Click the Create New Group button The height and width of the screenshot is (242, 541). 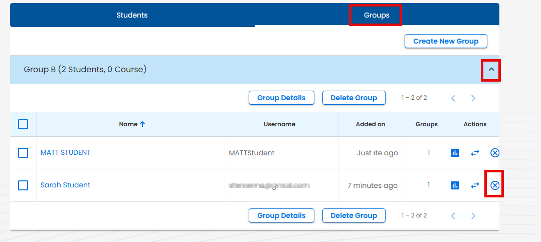click(x=446, y=41)
